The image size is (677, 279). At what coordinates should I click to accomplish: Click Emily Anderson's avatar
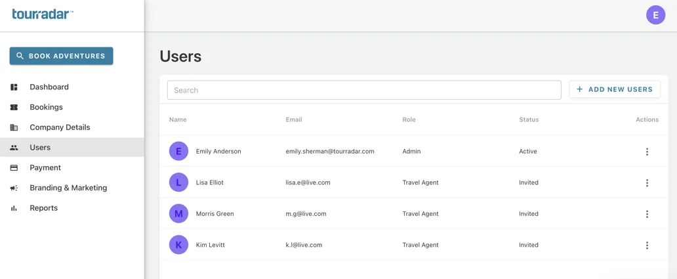click(x=178, y=151)
